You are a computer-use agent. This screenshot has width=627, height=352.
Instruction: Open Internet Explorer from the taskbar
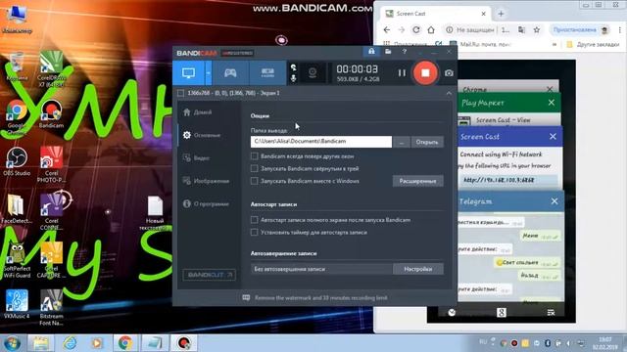click(70, 343)
